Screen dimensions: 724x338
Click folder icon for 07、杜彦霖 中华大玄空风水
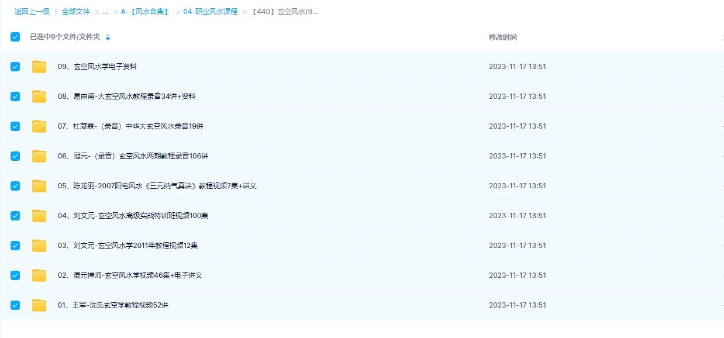39,126
